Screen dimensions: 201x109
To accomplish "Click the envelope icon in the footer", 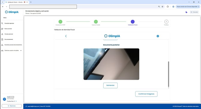I will 26,106.
